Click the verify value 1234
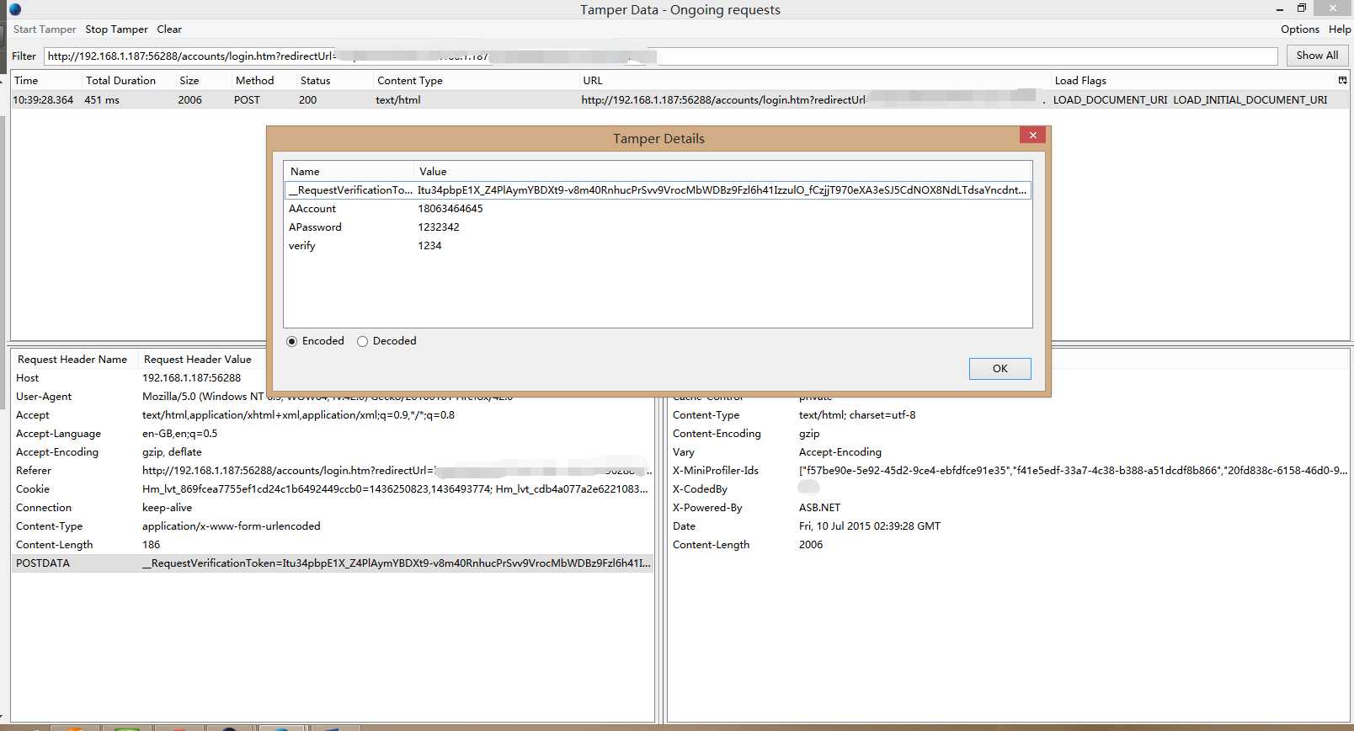Screen dimensions: 1354x731 (x=429, y=246)
